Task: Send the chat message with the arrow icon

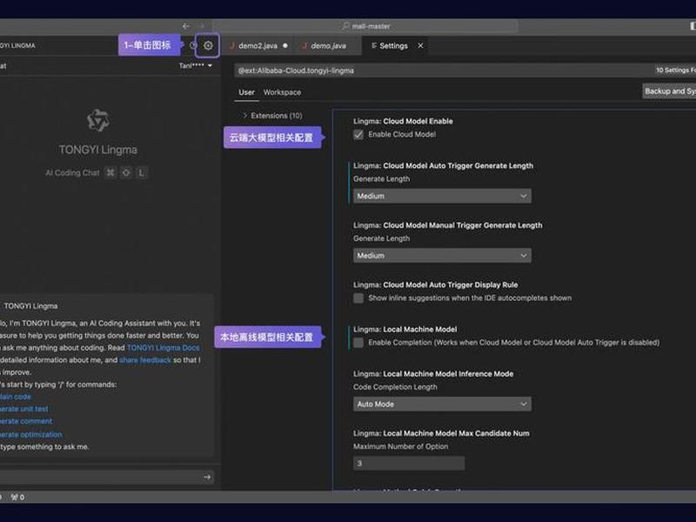Action: [207, 477]
